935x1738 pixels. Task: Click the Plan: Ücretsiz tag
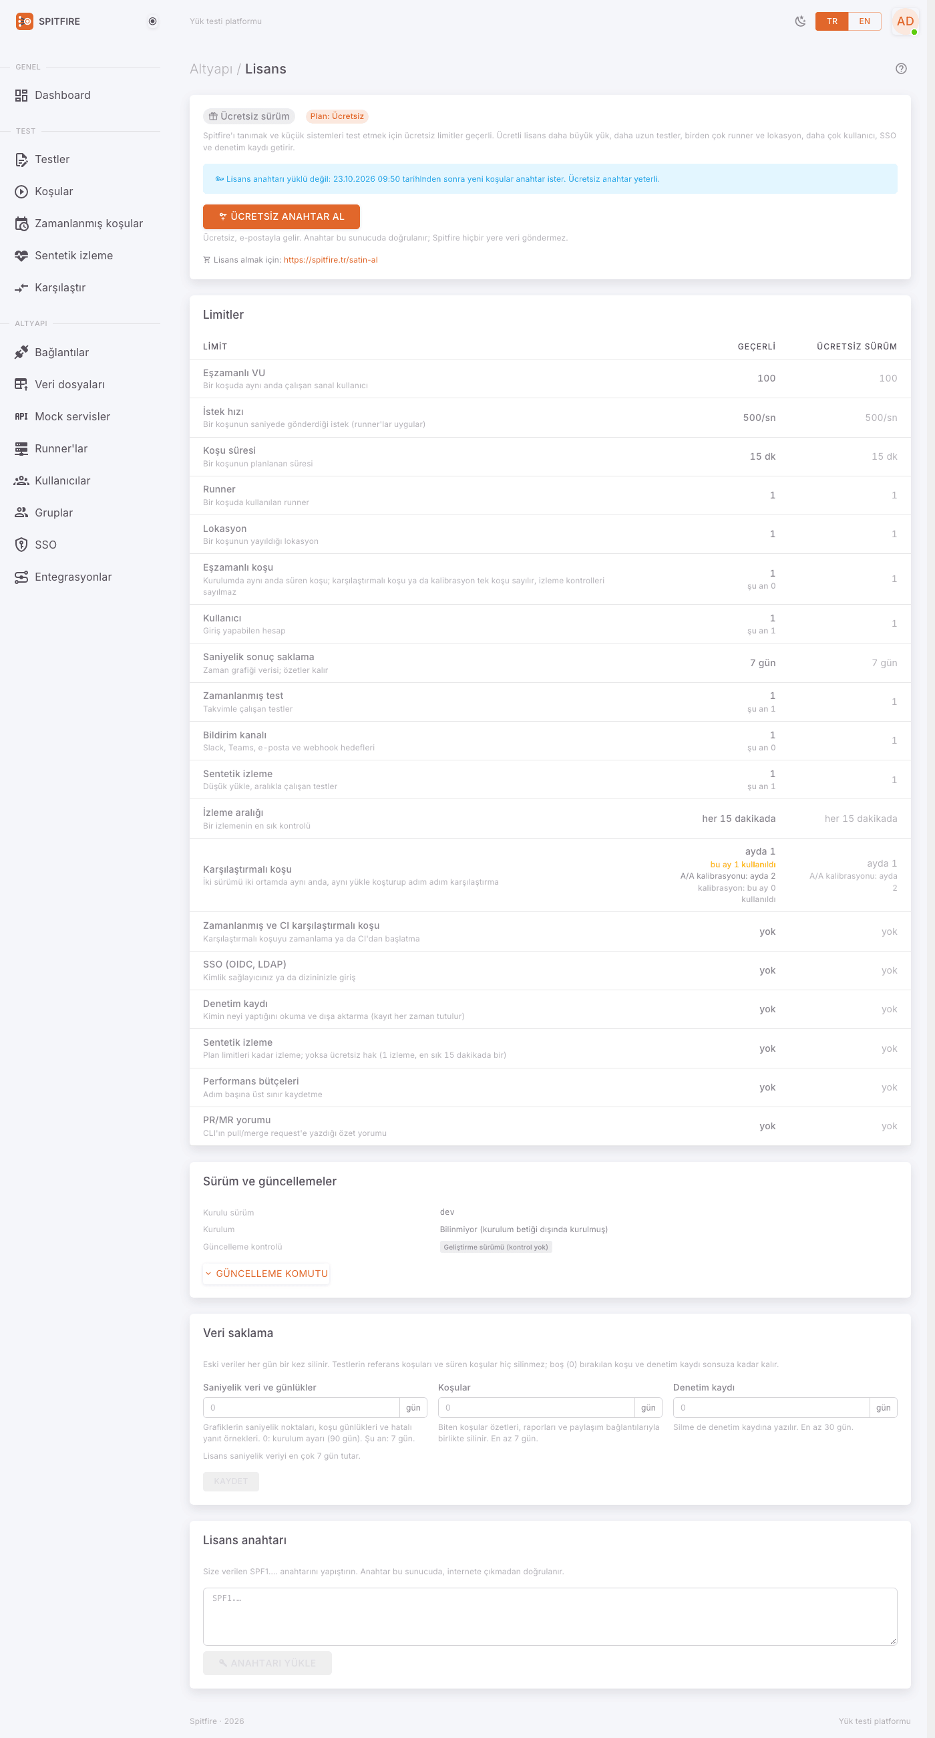(337, 116)
